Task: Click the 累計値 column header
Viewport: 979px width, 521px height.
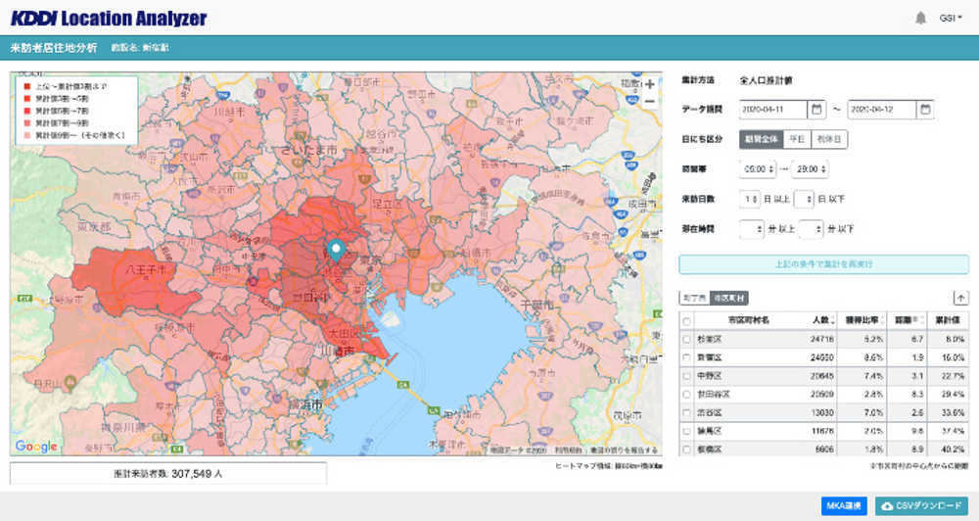Action: point(947,320)
